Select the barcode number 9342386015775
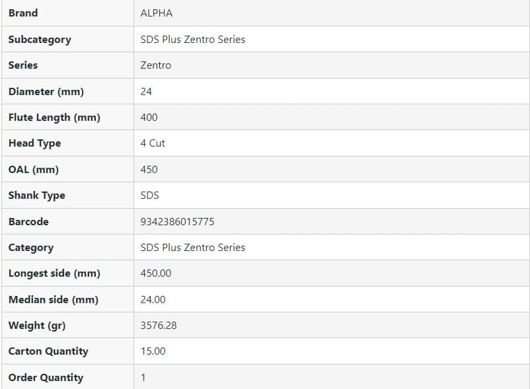Screen dimensions: 530x389 177,222
